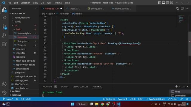Show the Output panel tab
The width and height of the screenshot is (191, 107).
pyautogui.click(x=65, y=86)
